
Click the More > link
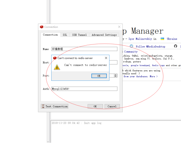pos(154,77)
